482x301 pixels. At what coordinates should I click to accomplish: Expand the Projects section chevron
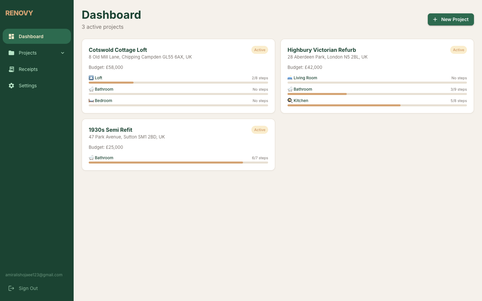pos(63,53)
